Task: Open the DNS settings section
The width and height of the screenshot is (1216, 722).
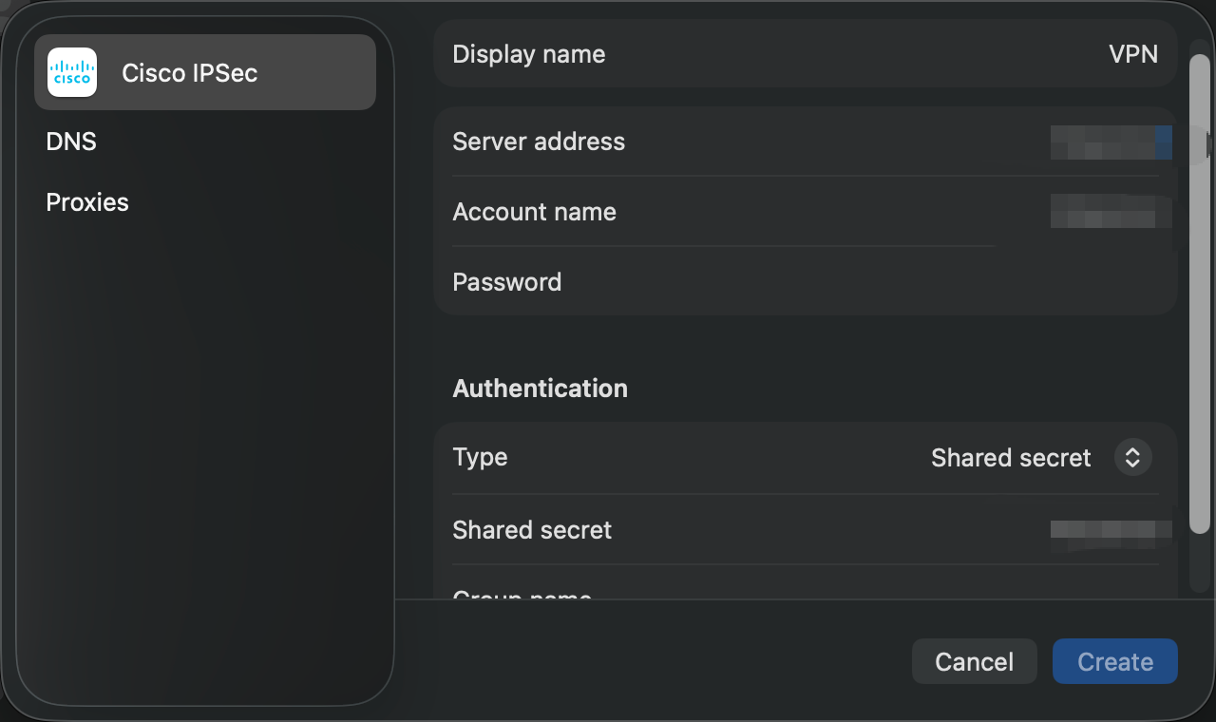Action: (71, 142)
